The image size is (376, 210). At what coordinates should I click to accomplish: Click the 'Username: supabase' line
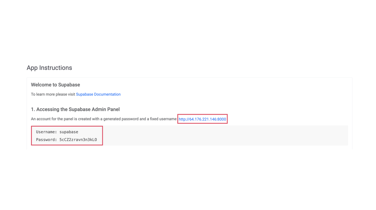pyautogui.click(x=57, y=132)
